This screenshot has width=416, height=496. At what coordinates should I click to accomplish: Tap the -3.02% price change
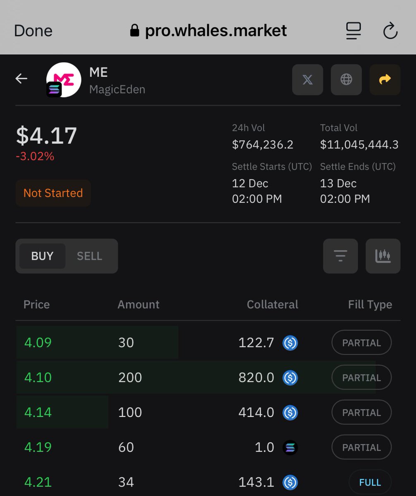[x=35, y=157]
